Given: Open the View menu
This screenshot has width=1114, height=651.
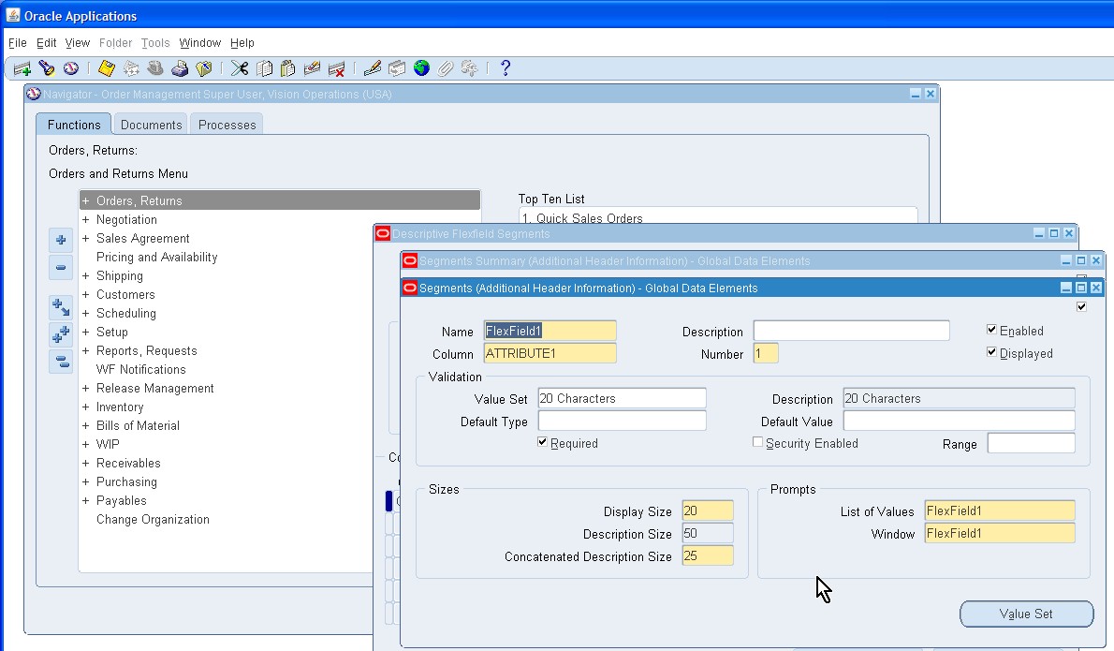Looking at the screenshot, I should tap(78, 43).
